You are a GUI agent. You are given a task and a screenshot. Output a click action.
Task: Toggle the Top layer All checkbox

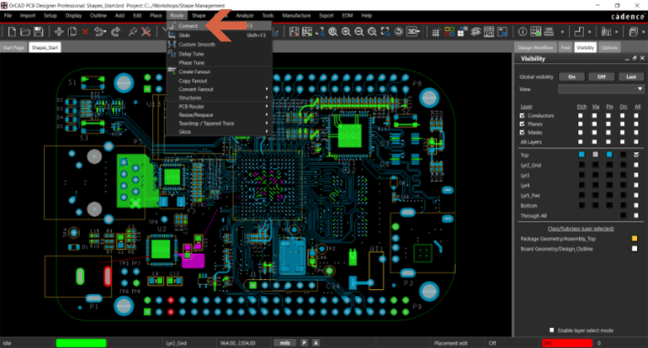636,154
